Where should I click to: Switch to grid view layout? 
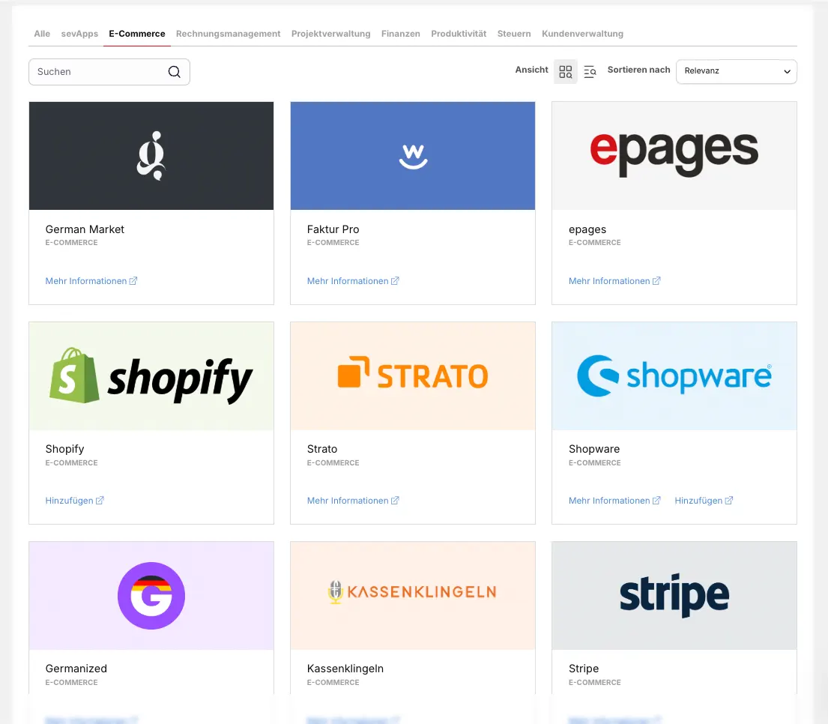[566, 72]
